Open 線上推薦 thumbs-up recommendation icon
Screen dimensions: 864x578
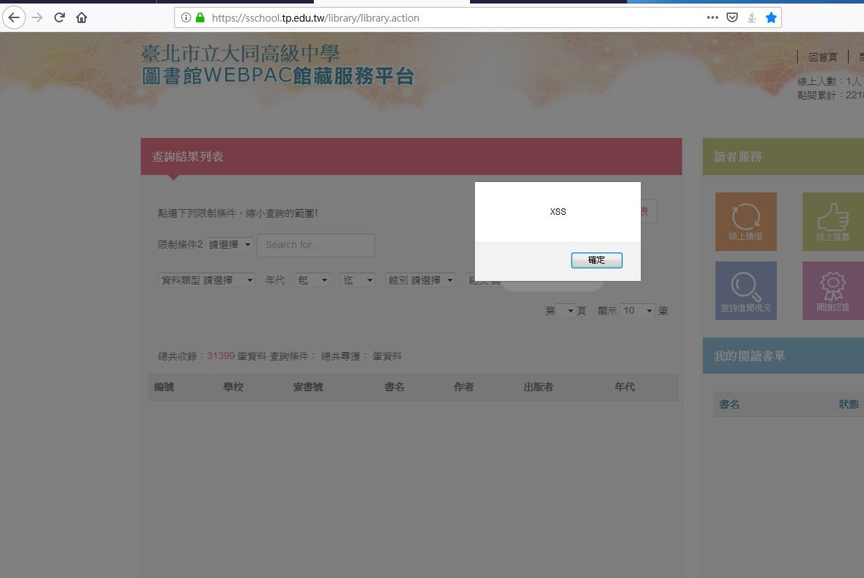coord(833,222)
